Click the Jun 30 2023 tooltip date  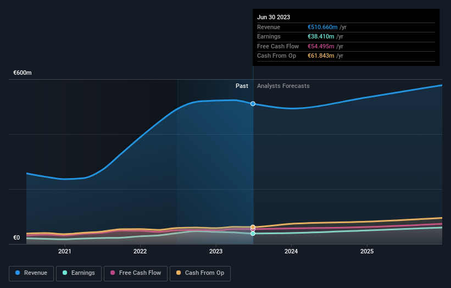point(274,17)
